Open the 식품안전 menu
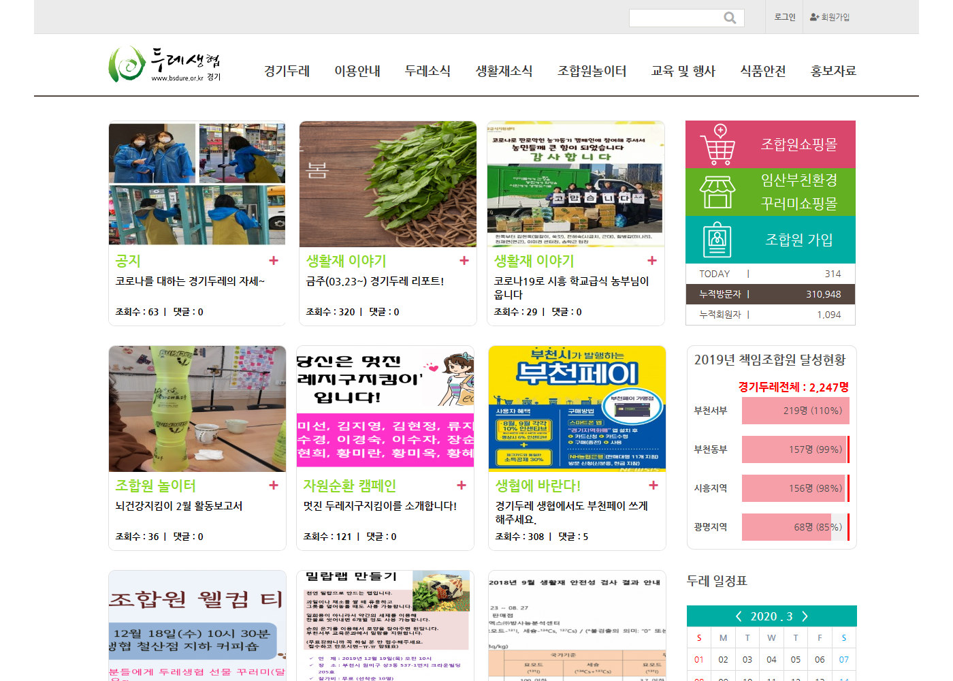This screenshot has width=953, height=681. coord(762,71)
